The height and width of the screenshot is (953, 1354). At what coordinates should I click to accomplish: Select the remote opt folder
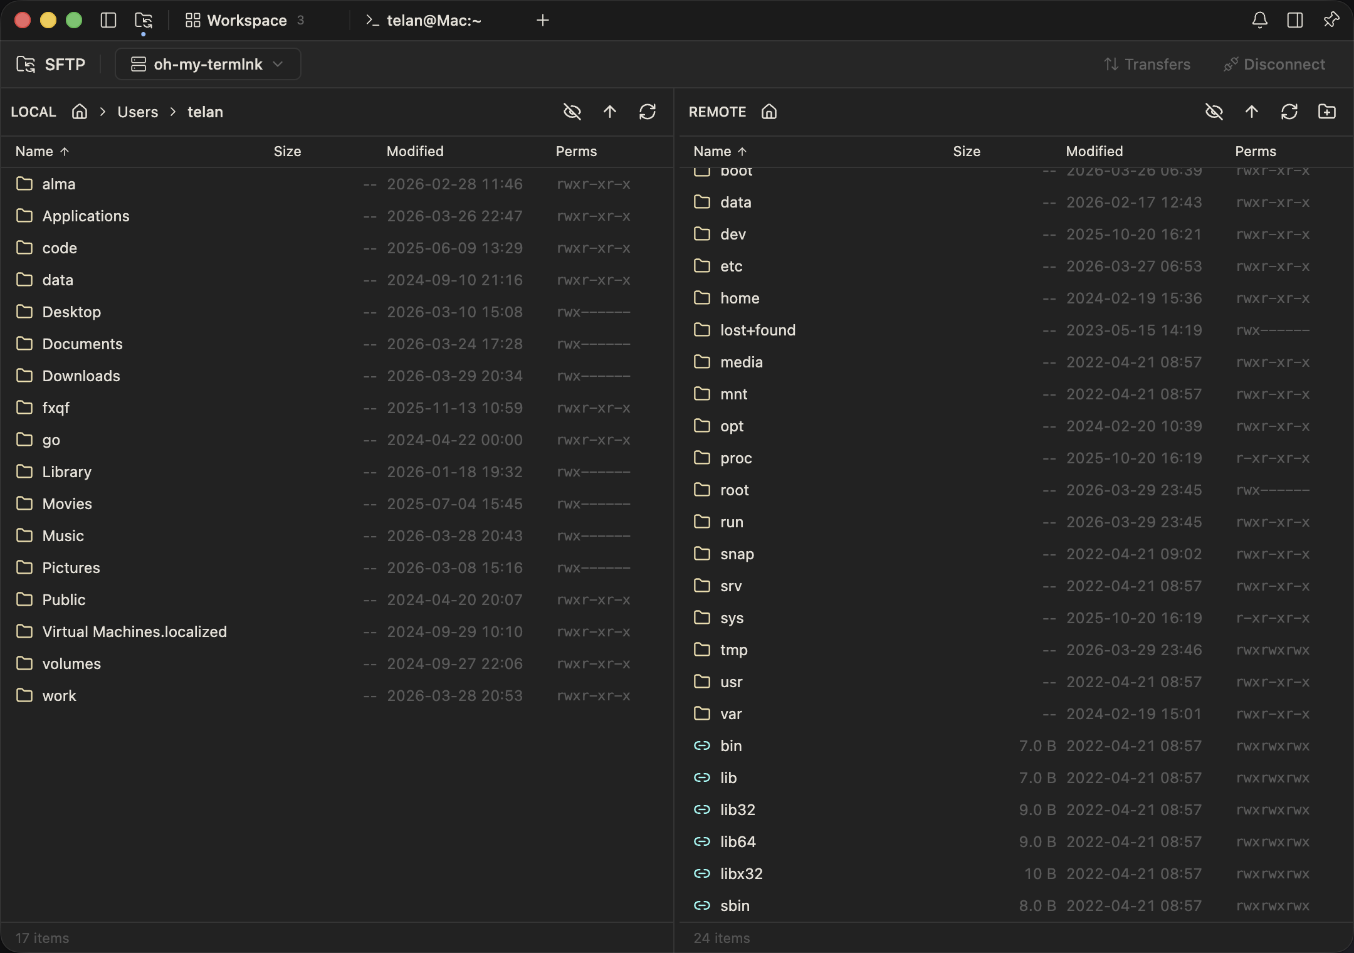click(1015, 426)
